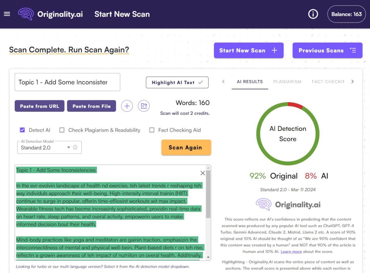The height and width of the screenshot is (273, 370).
Task: Uncheck the Detect AI checkbox
Action: 22,130
